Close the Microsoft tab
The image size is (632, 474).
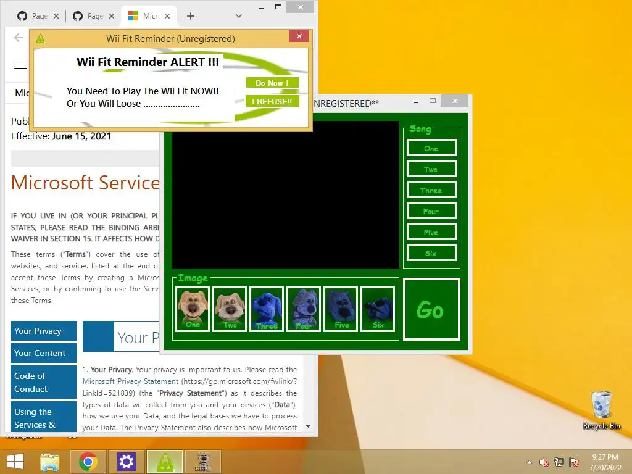(167, 16)
